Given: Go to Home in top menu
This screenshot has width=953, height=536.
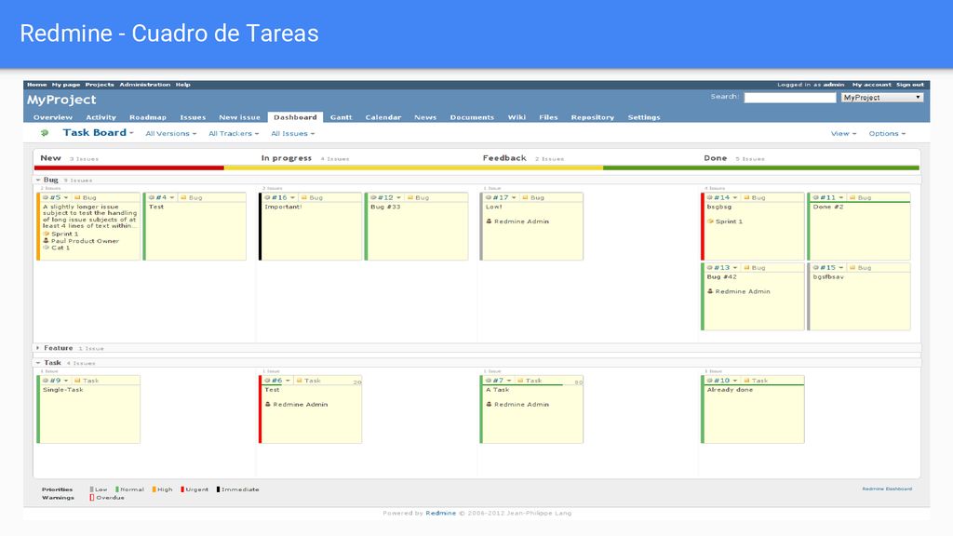Looking at the screenshot, I should [36, 85].
